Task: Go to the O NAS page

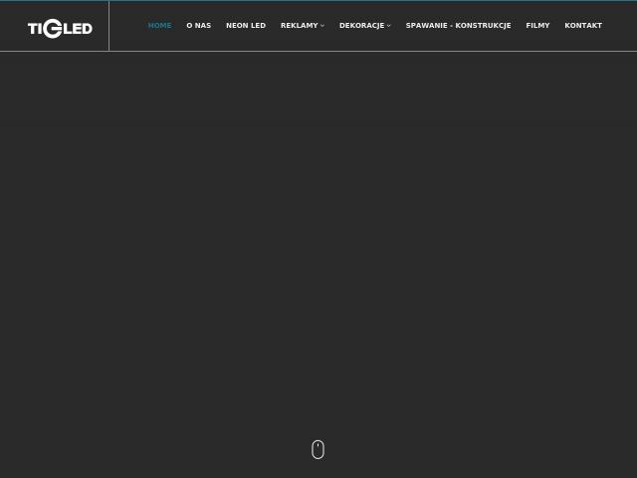Action: coord(199,25)
